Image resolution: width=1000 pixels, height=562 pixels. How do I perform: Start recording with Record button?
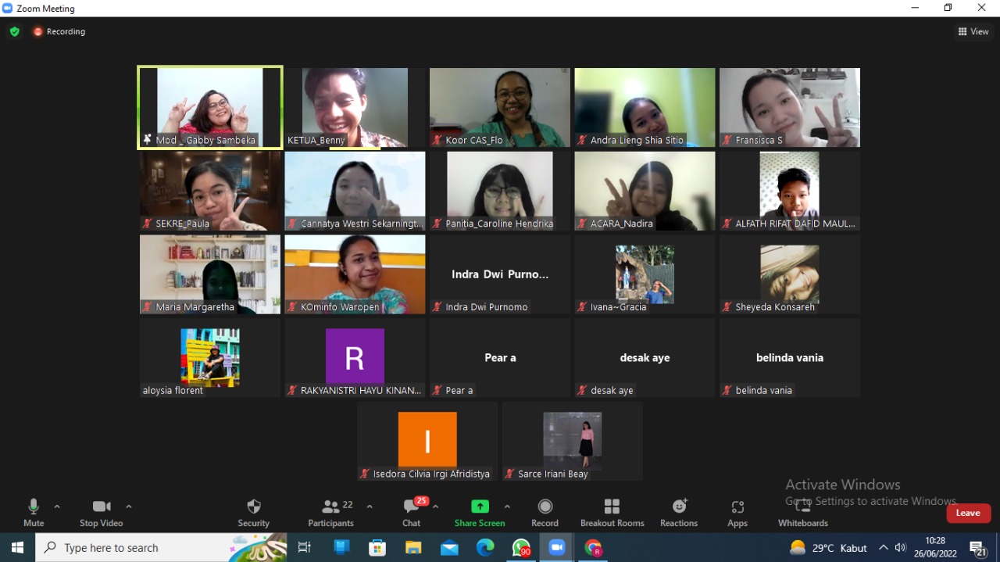(x=545, y=513)
